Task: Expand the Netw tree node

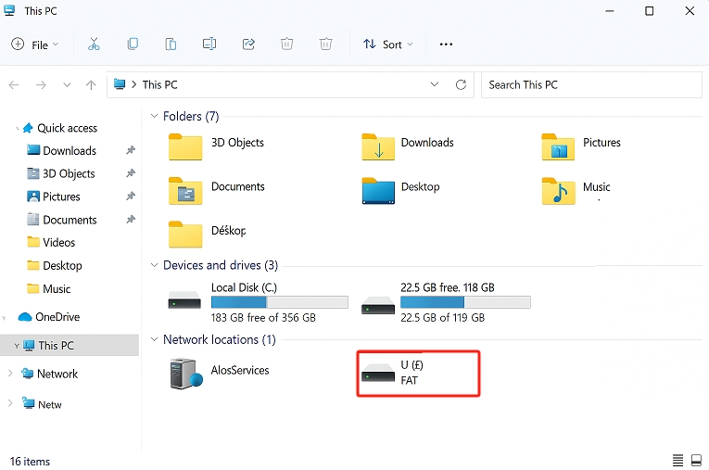Action: 10,403
